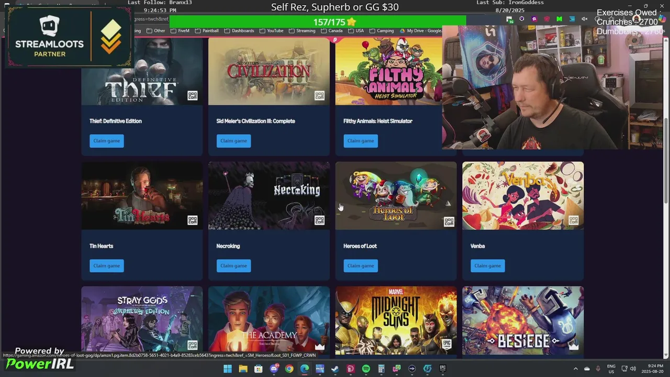Click the Heroes of Loot title text
Screen dimensions: 670x377
pyautogui.click(x=360, y=246)
